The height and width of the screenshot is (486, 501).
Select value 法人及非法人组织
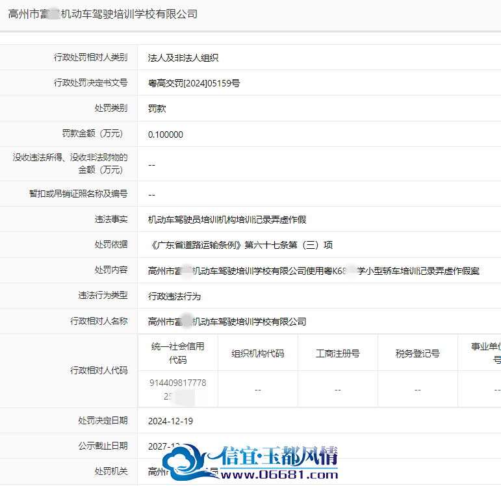point(183,58)
